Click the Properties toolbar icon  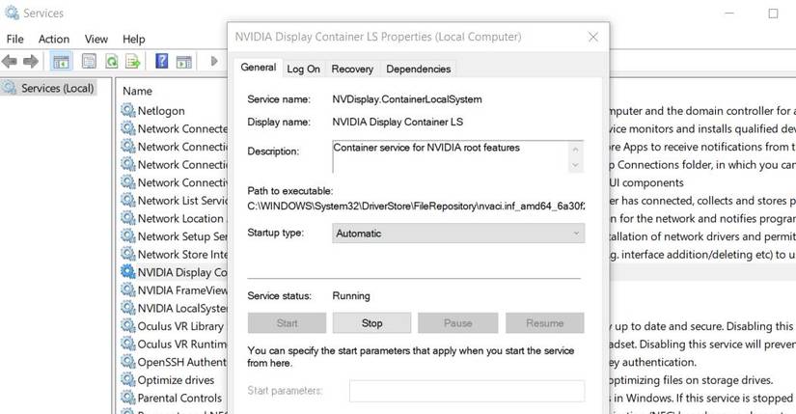pos(89,61)
